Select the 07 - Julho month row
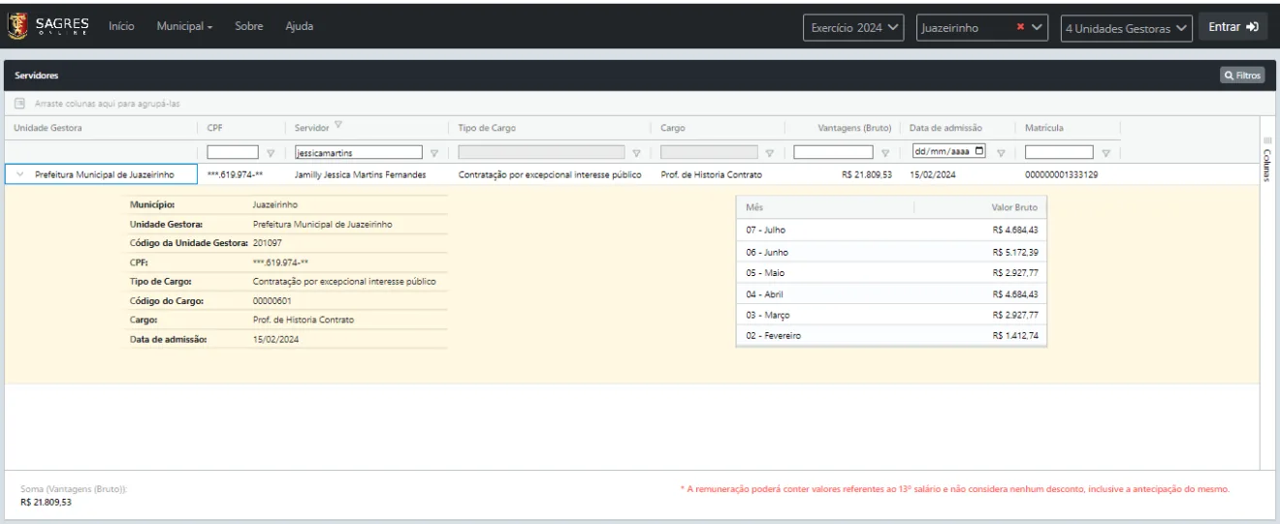The image size is (1280, 524). tap(891, 231)
